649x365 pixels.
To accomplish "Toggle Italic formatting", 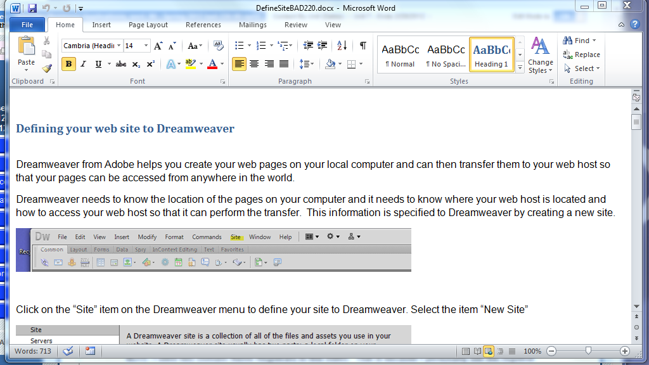I will tap(84, 64).
